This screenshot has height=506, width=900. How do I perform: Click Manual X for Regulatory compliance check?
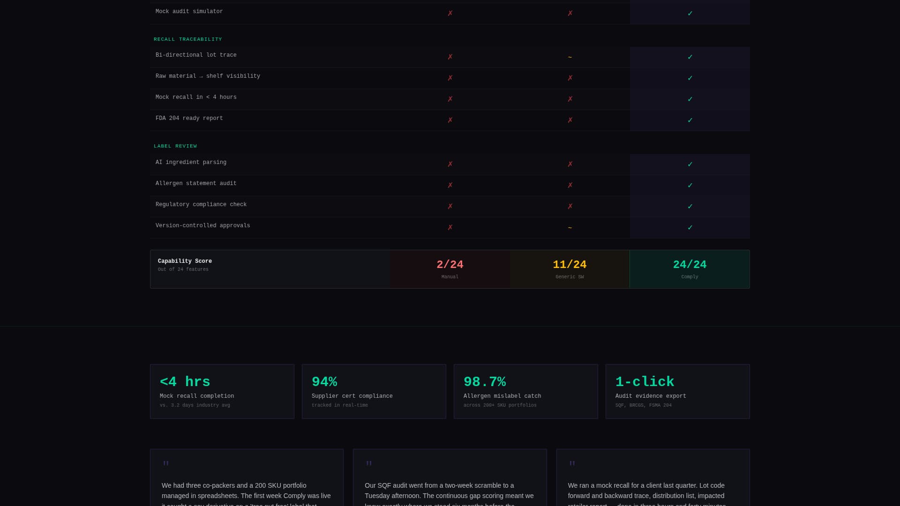tap(450, 207)
